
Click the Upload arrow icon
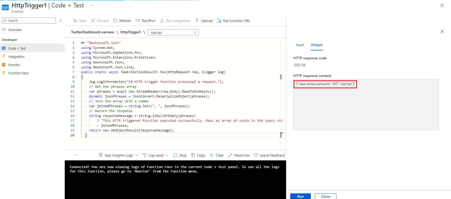(197, 20)
